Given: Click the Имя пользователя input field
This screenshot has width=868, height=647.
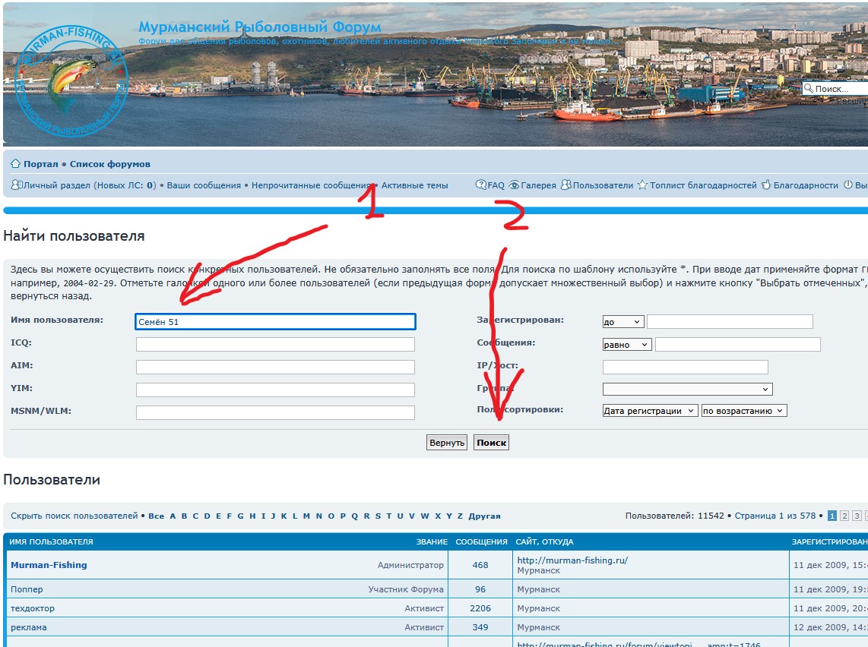Looking at the screenshot, I should coord(275,322).
